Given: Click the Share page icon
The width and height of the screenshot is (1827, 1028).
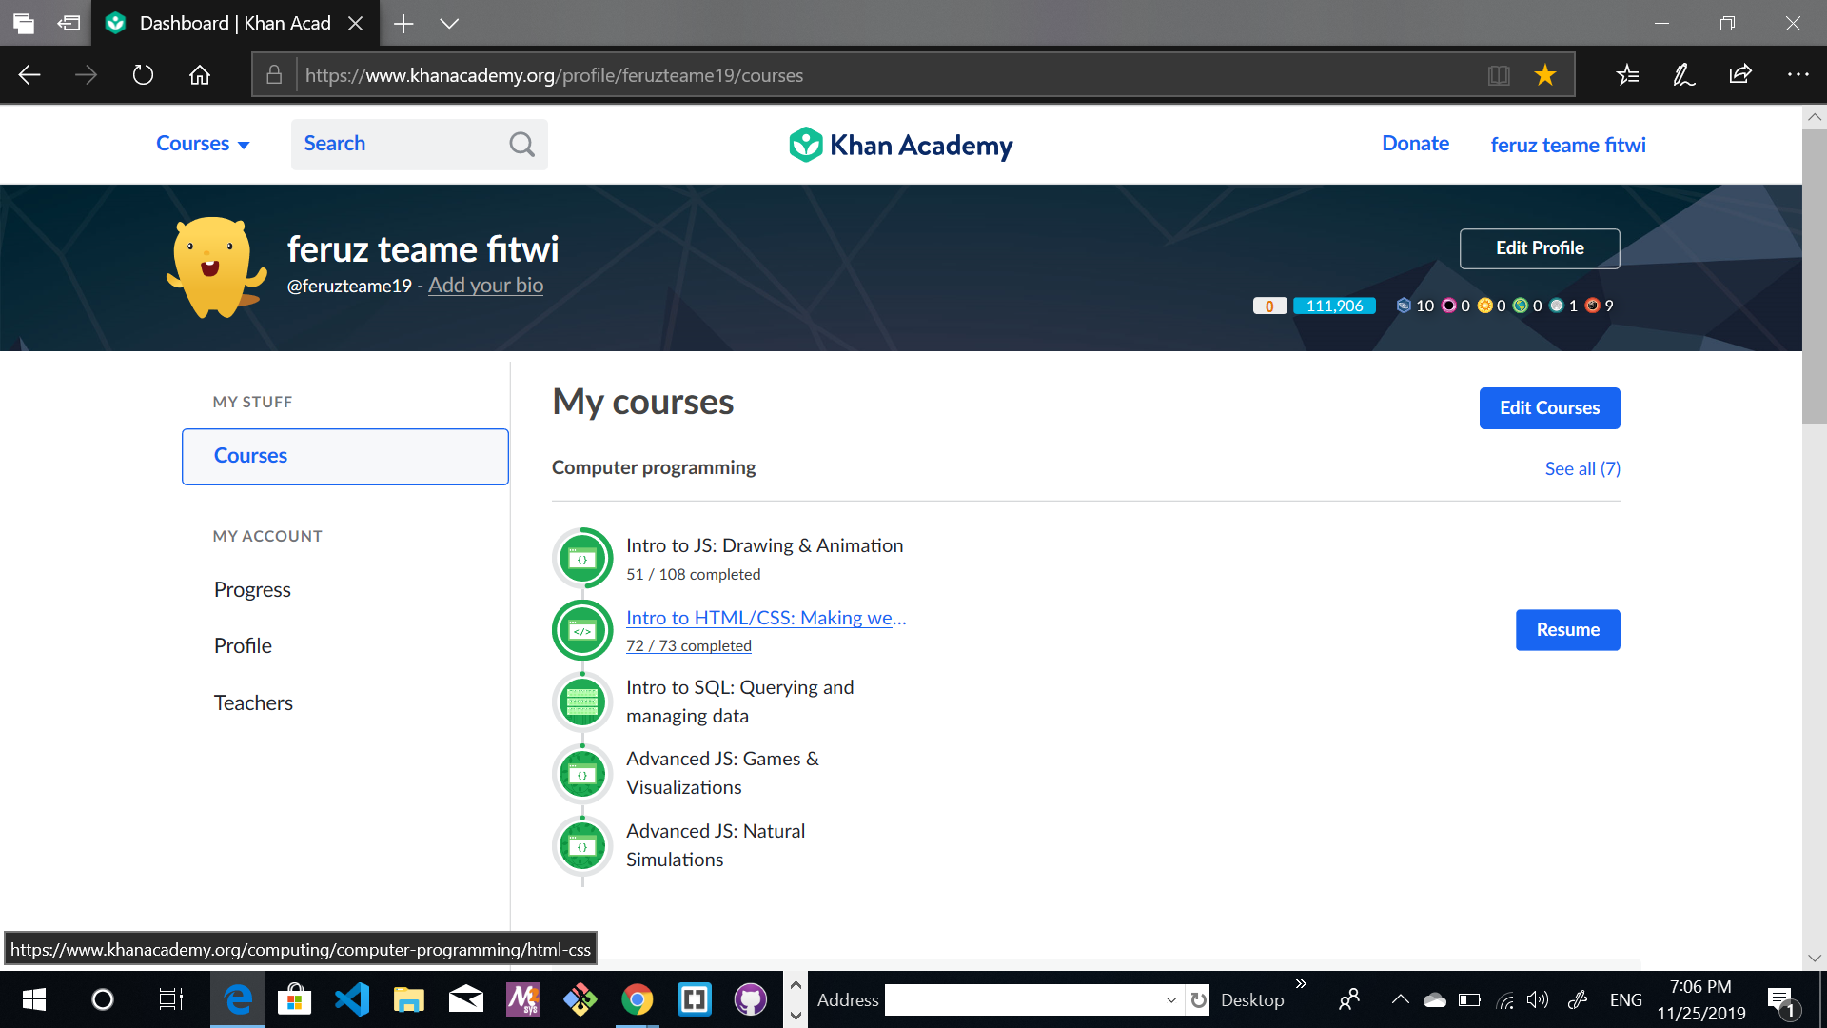Looking at the screenshot, I should tap(1740, 75).
